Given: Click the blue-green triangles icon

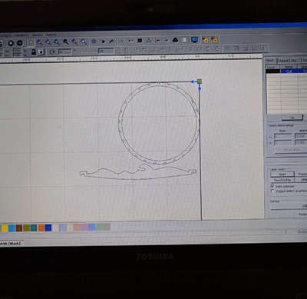Looking at the screenshot, I should [149, 41].
